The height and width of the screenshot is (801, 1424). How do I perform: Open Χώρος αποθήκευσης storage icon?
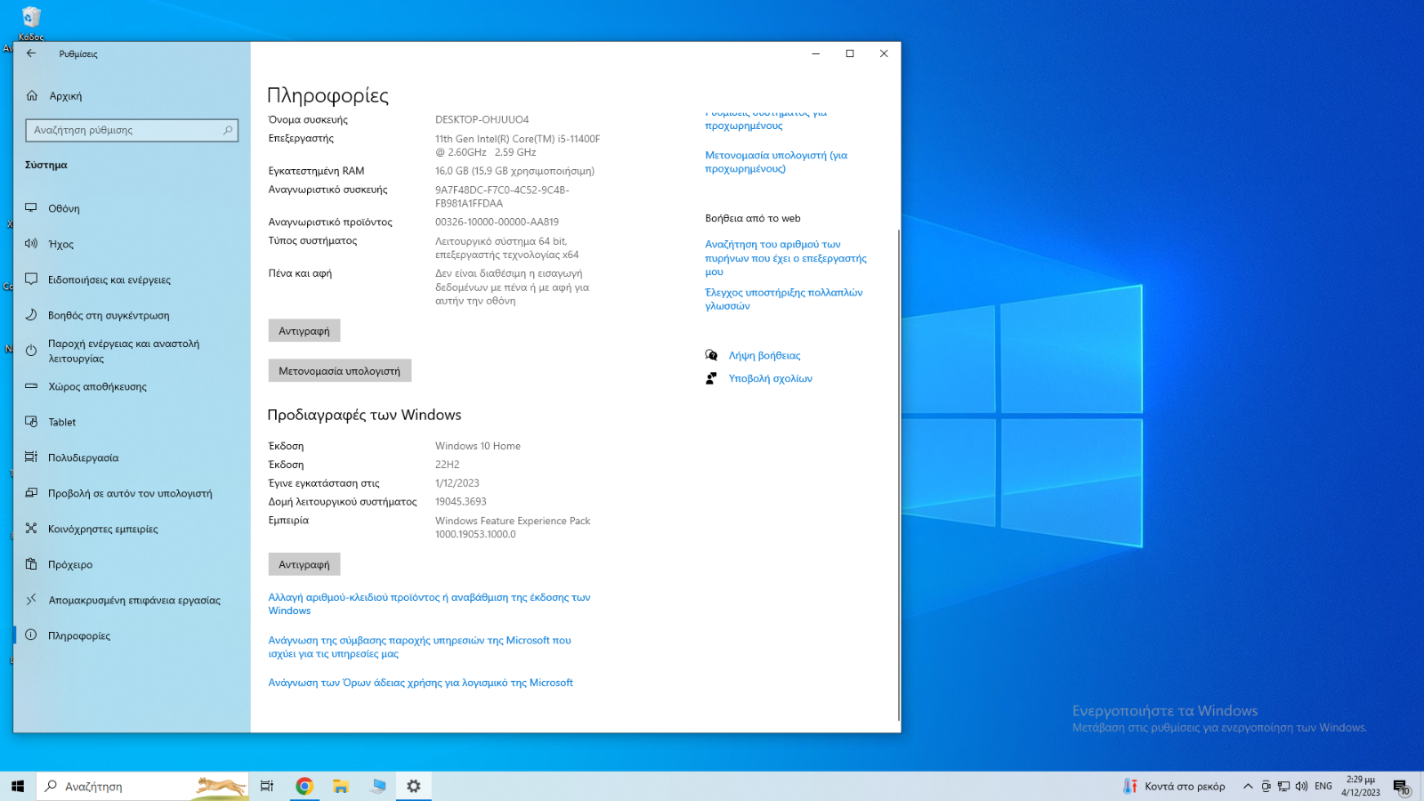[x=31, y=386]
